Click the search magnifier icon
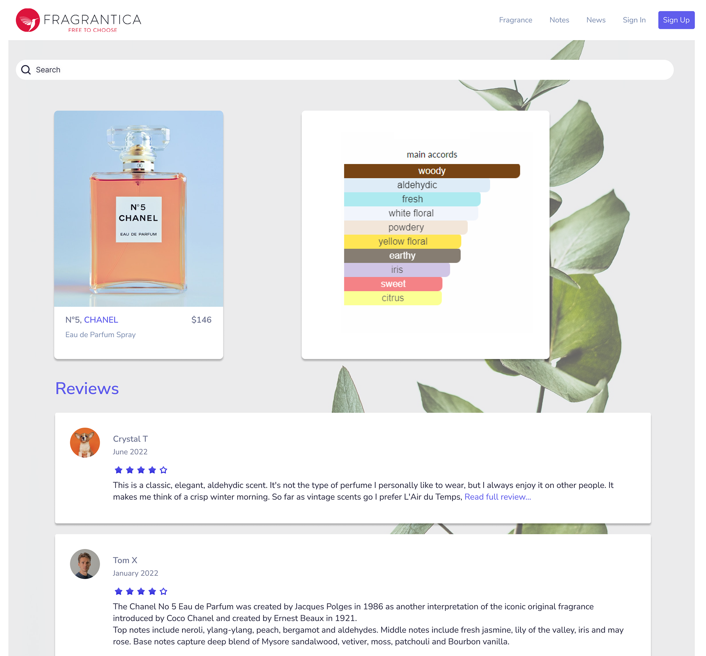 click(26, 70)
